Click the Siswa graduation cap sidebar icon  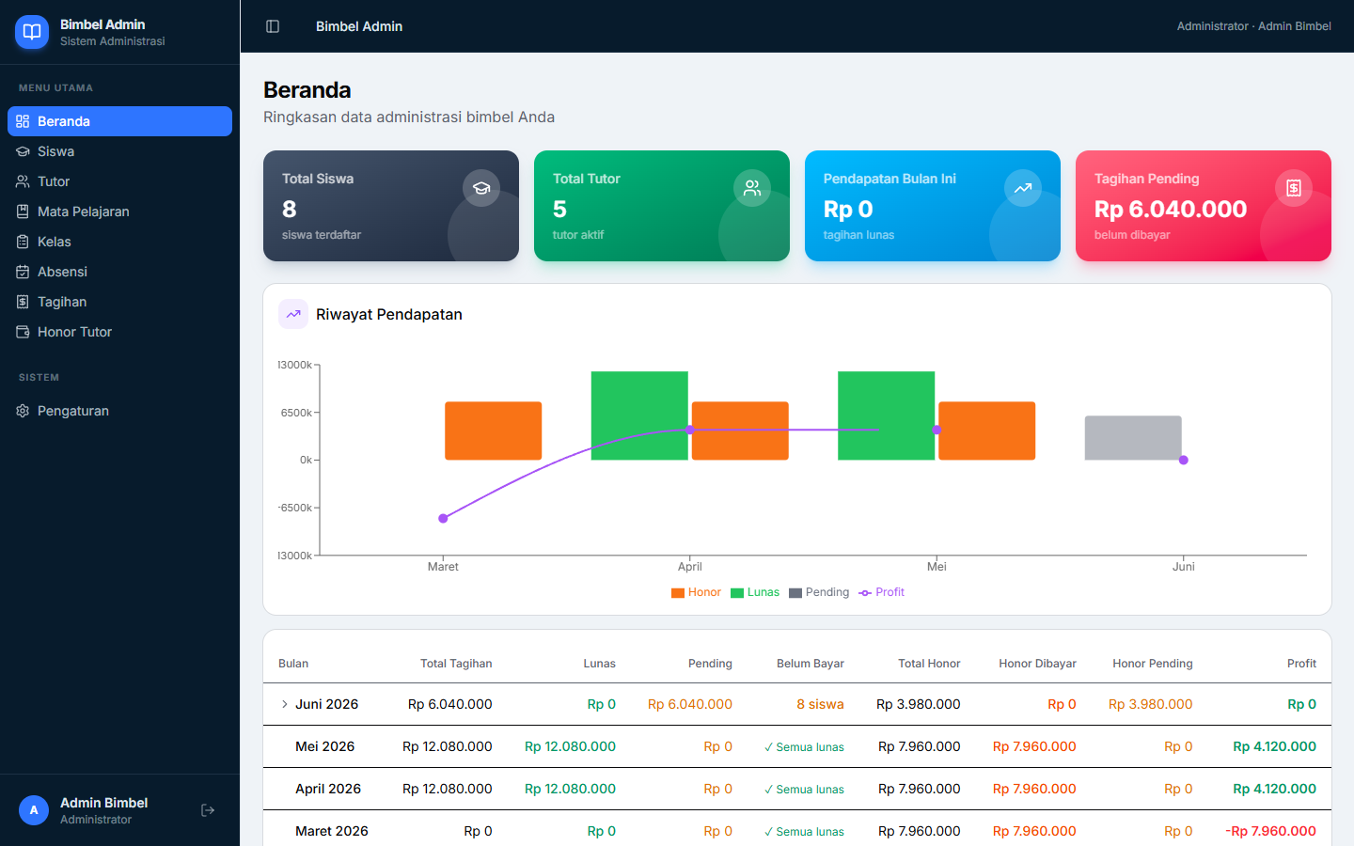point(23,151)
